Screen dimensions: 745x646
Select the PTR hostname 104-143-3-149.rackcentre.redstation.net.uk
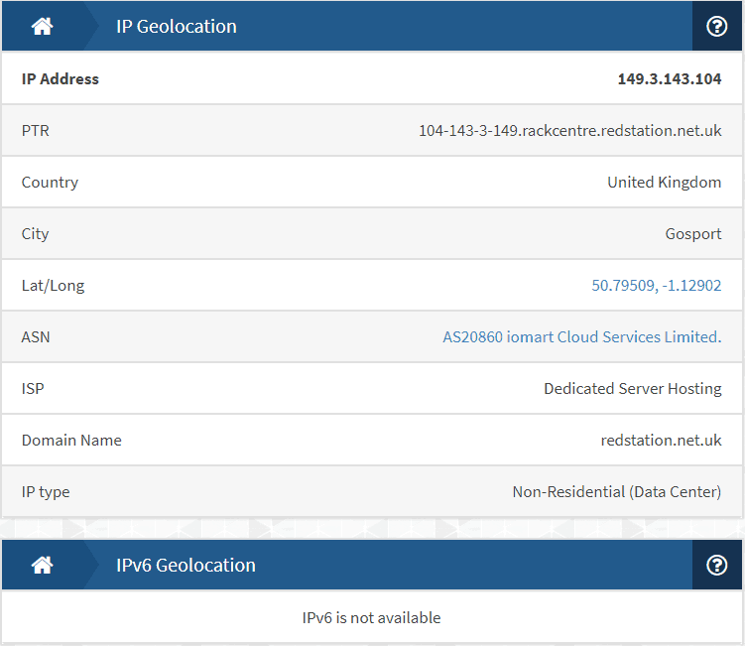click(x=569, y=130)
